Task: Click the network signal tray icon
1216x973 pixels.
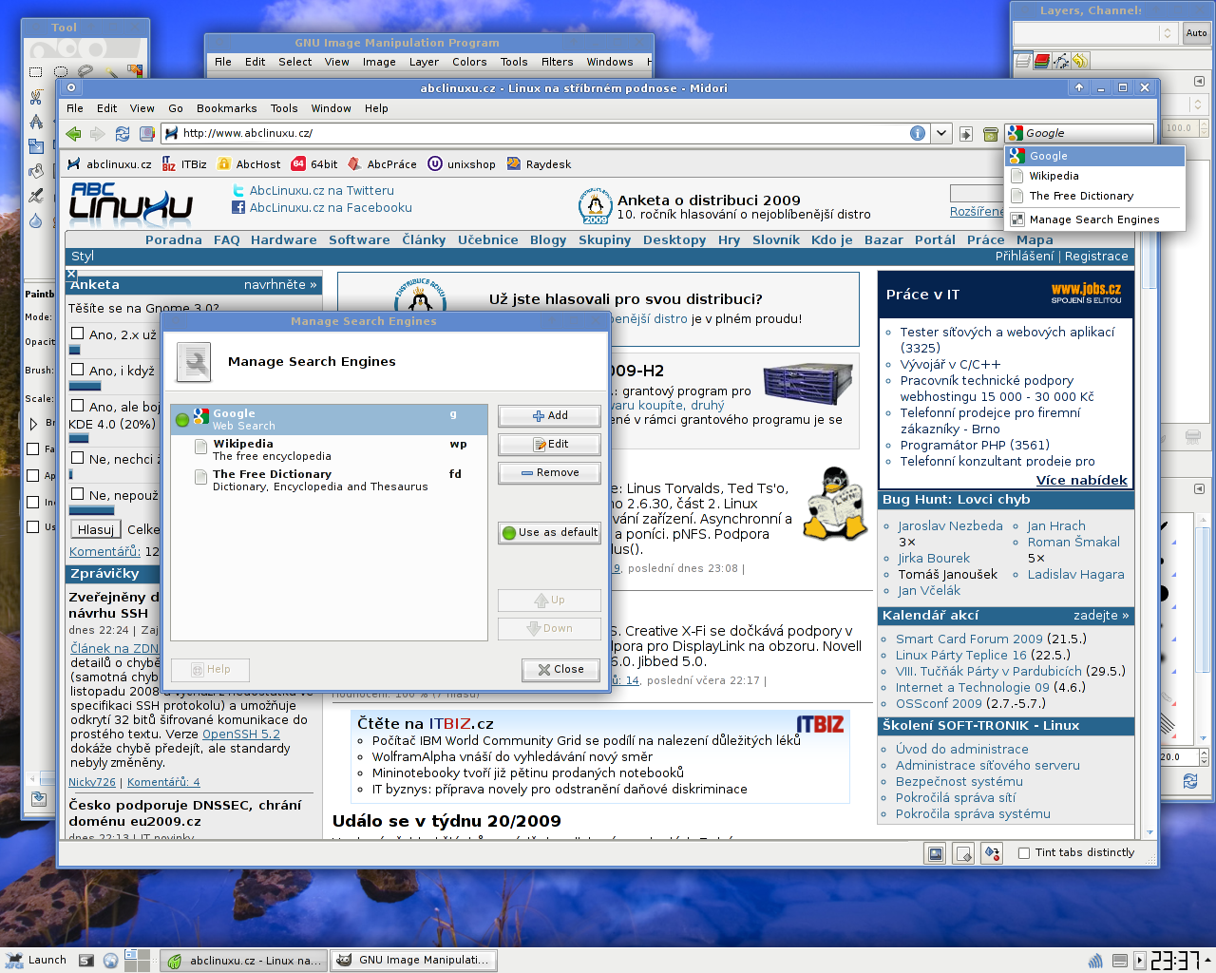Action: (x=1095, y=961)
